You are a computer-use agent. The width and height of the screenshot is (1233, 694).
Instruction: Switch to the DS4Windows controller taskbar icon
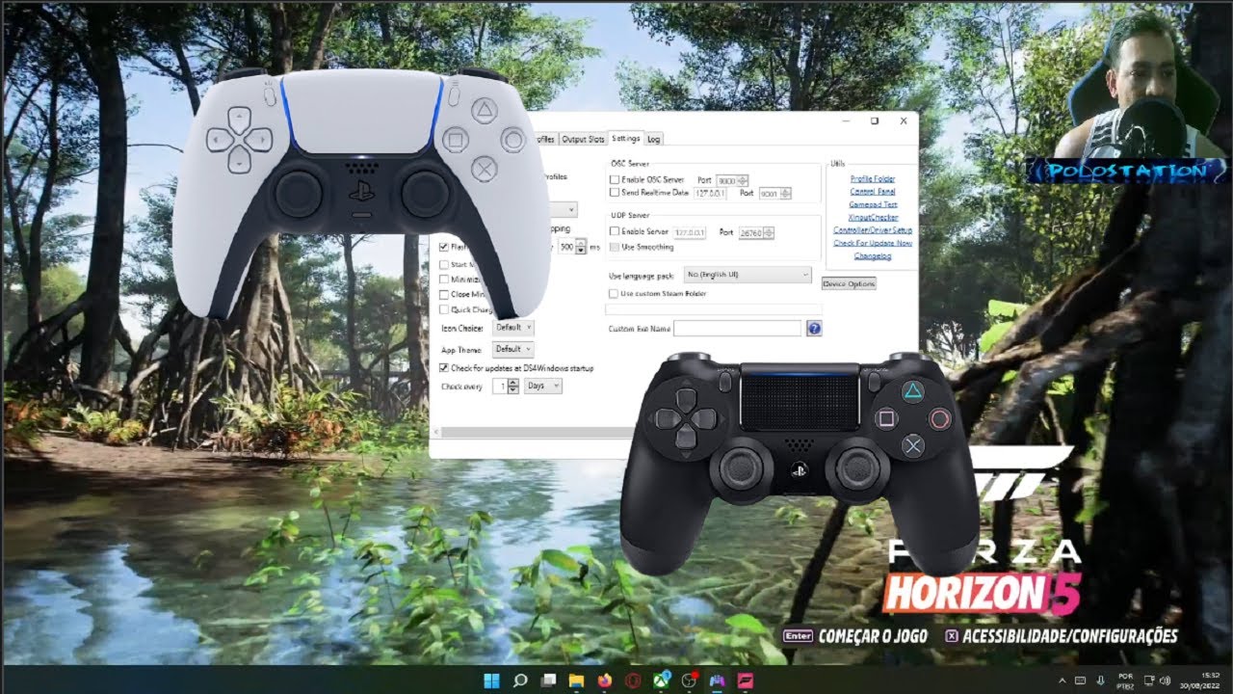pyautogui.click(x=718, y=681)
